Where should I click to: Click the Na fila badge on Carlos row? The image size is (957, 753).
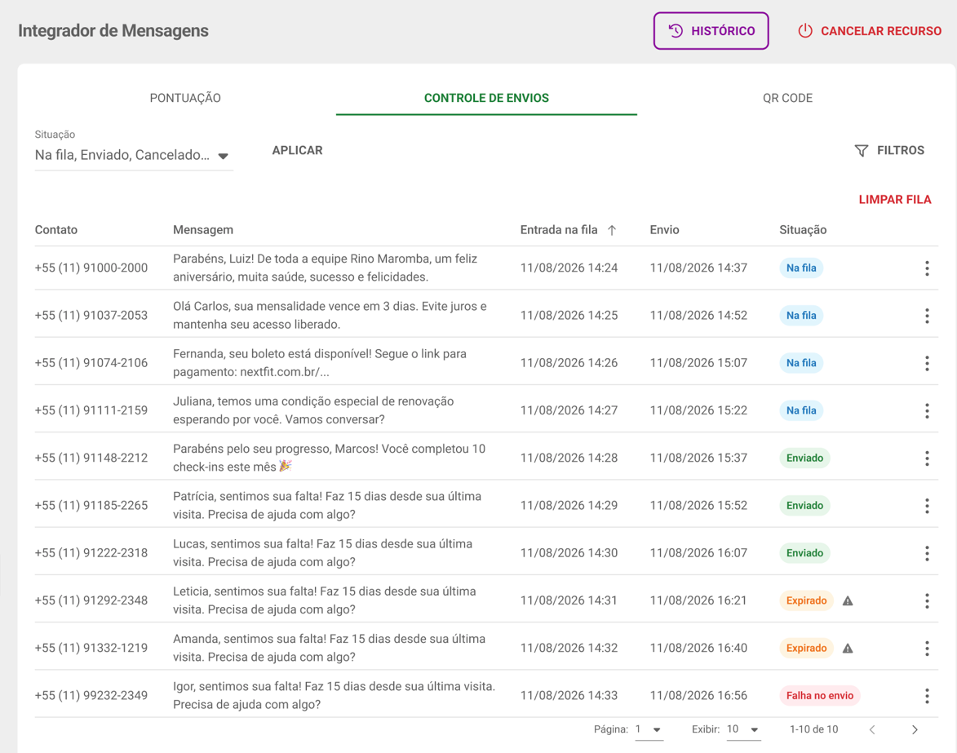pyautogui.click(x=800, y=316)
